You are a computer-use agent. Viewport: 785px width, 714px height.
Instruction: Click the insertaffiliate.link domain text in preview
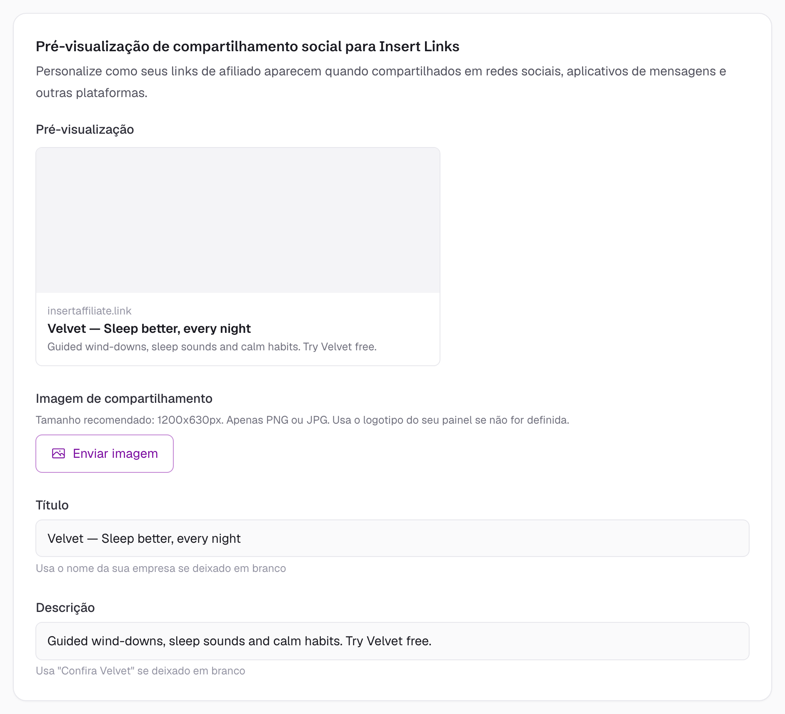(89, 311)
